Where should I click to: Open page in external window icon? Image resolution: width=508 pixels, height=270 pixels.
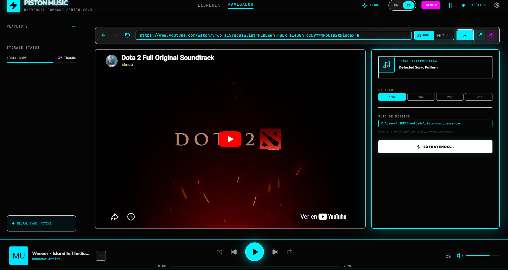pyautogui.click(x=480, y=35)
